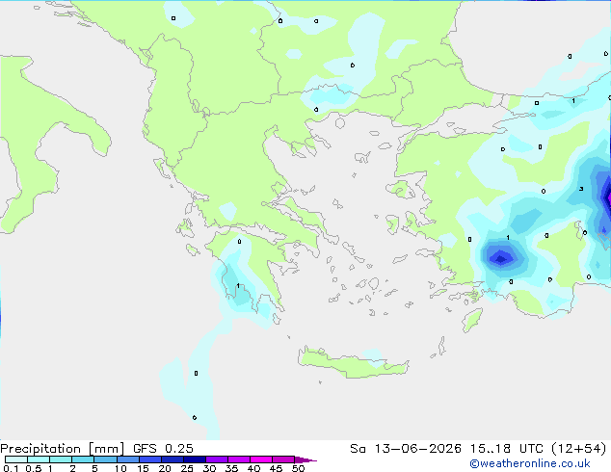This screenshot has height=472, width=611.
Task: Click the 'Sa 13-06-2026' date text
Action: pyautogui.click(x=406, y=449)
